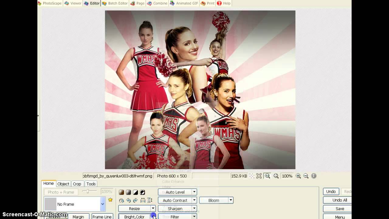The height and width of the screenshot is (219, 389).
Task: Click the '152.9 KB' file size text
Action: pyautogui.click(x=239, y=176)
